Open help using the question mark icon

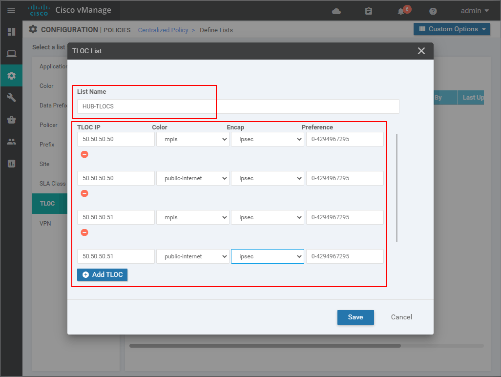click(433, 10)
